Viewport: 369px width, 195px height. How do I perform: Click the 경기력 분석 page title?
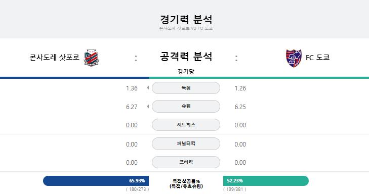pos(186,19)
